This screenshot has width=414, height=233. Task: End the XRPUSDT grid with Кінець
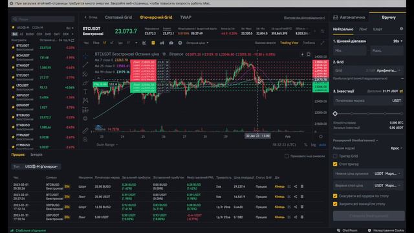pyautogui.click(x=279, y=217)
